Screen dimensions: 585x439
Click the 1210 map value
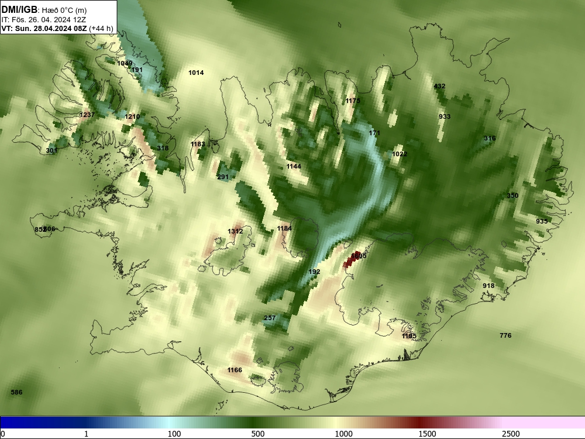point(132,117)
